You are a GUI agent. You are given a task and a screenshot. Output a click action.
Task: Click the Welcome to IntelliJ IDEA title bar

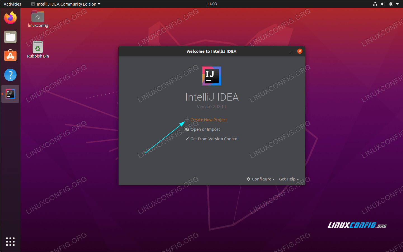tap(211, 51)
